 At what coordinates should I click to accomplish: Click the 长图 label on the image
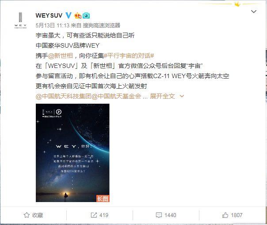click(103, 199)
